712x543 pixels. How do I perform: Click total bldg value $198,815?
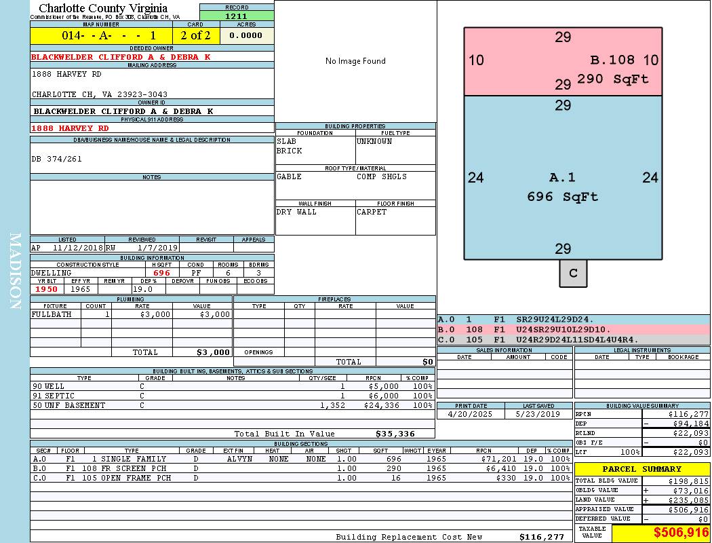pos(688,481)
